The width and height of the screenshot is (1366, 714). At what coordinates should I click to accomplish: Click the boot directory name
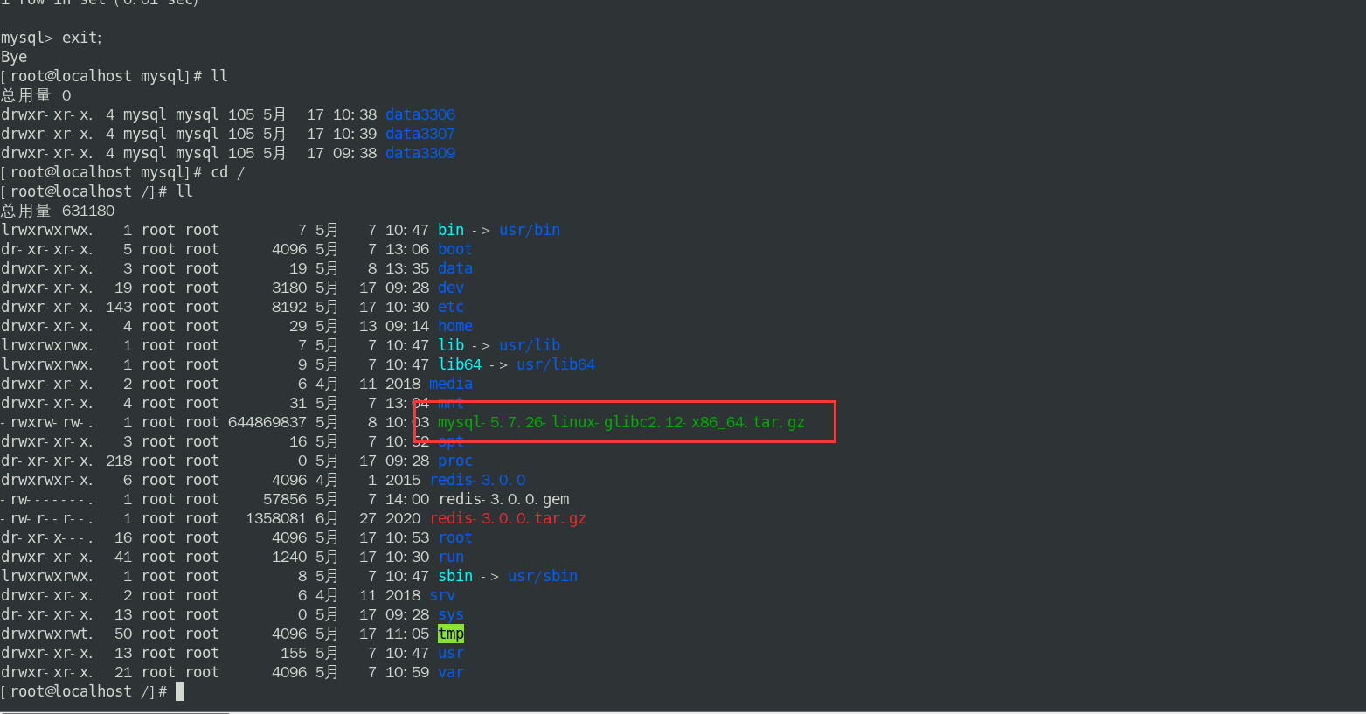point(455,249)
